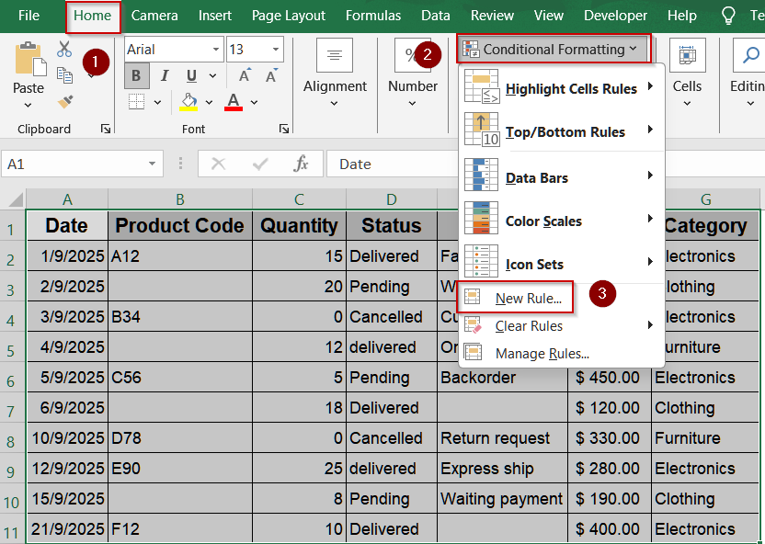Toggle Italic formatting
765x544 pixels.
click(165, 75)
